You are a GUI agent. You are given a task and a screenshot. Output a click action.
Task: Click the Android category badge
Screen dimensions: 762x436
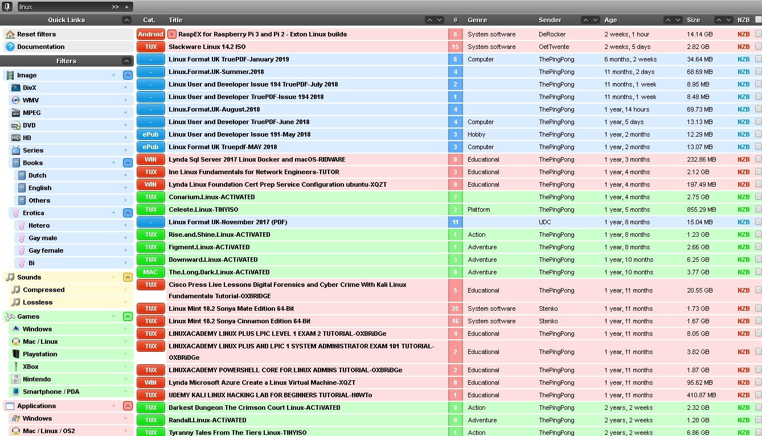click(x=150, y=34)
